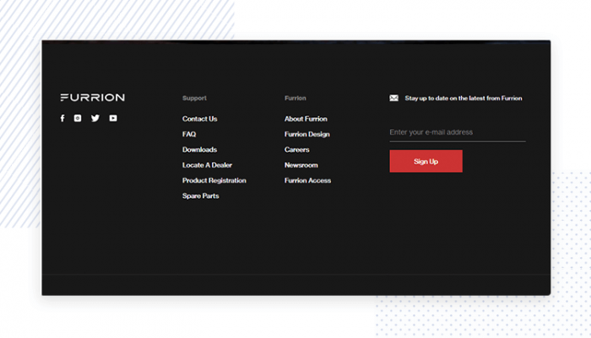
Task: Open the Contact Us link
Action: (x=199, y=119)
